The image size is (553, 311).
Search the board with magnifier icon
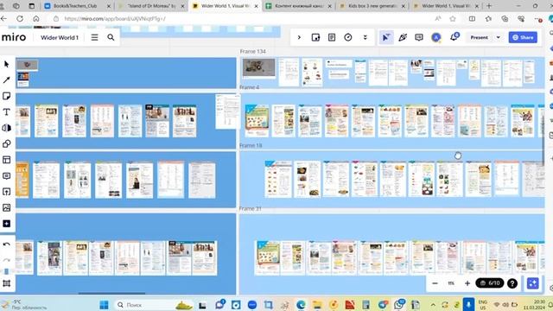point(111,37)
